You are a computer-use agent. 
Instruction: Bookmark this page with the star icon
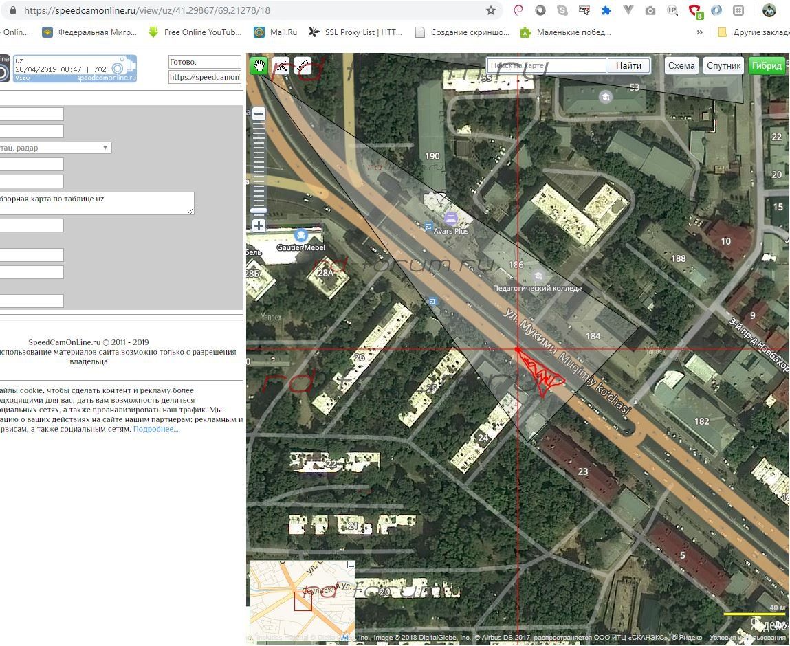491,10
